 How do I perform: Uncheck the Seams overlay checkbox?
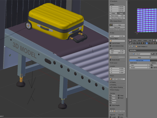[x=111, y=103]
